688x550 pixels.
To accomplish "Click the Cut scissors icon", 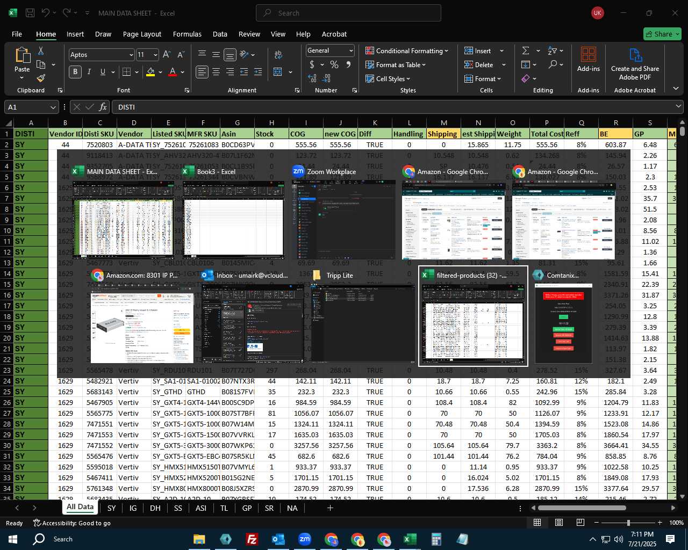I will (41, 51).
